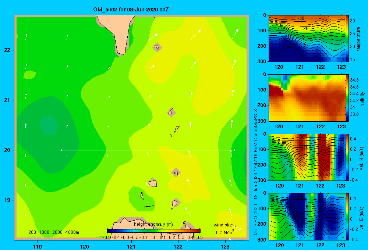Screen dimensions: 368x250
Task: Click the '200 1000 2000 4000m' depth contour legend
Action: pos(53,232)
